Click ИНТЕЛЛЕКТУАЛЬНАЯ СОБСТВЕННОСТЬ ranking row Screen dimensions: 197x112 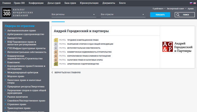(84, 48)
